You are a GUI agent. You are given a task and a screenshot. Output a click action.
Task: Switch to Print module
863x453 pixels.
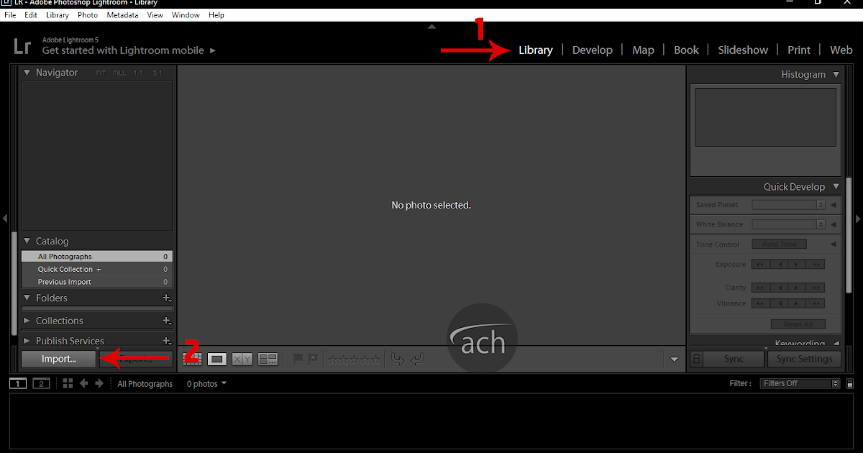799,50
